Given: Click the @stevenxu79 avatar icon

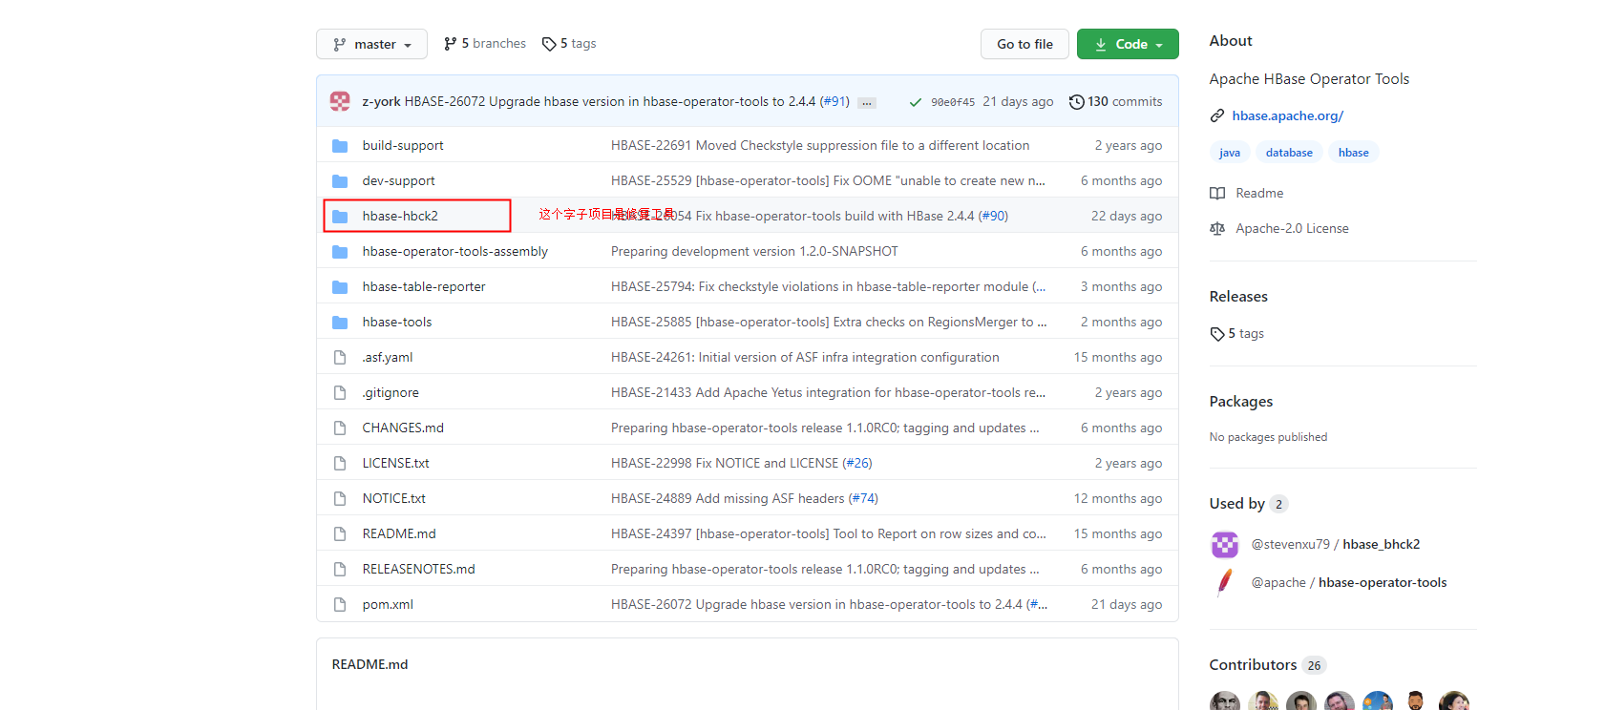Looking at the screenshot, I should coord(1225,545).
